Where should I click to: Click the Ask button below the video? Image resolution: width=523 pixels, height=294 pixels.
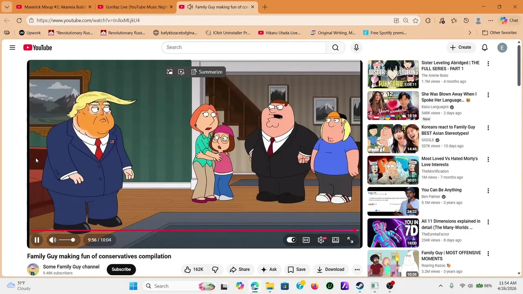click(269, 269)
